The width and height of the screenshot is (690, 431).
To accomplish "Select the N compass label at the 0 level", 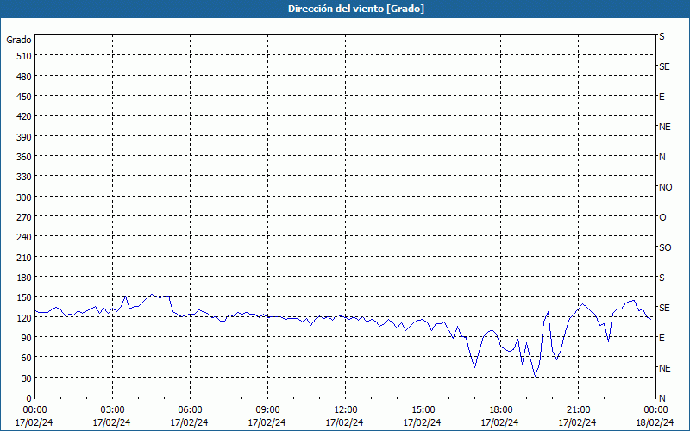I will [x=662, y=398].
